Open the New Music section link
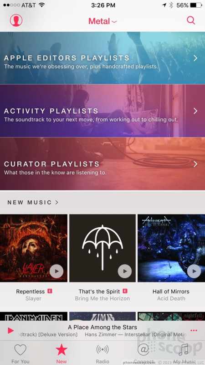This screenshot has height=365, width=205. (x=33, y=202)
